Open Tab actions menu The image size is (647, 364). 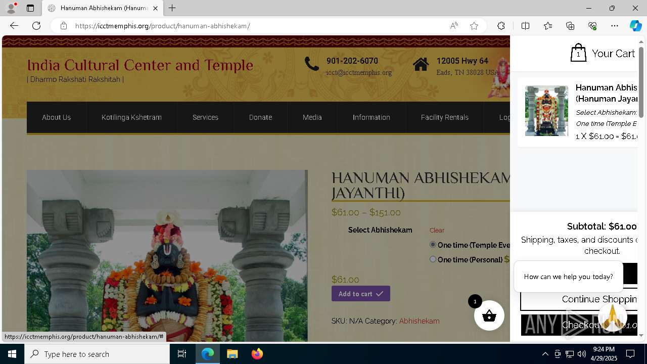click(30, 8)
